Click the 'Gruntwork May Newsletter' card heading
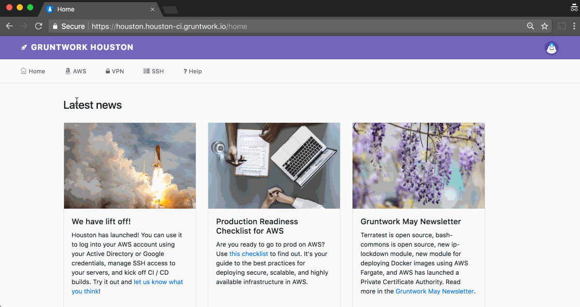Screen dimensions: 580x307 [411, 222]
